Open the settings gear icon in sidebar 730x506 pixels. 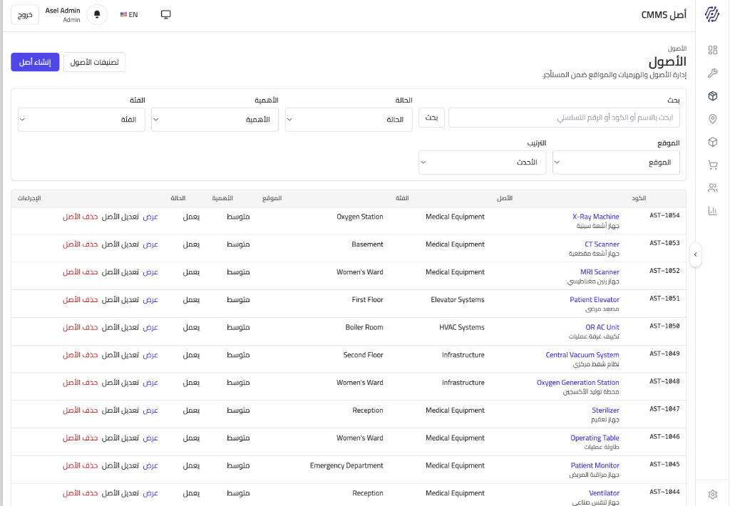pos(712,495)
